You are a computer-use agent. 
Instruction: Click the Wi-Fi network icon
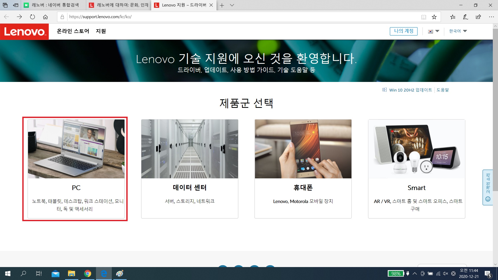(x=438, y=274)
